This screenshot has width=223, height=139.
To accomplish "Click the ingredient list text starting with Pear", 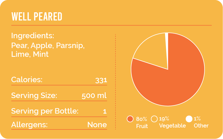I will pos(48,50).
